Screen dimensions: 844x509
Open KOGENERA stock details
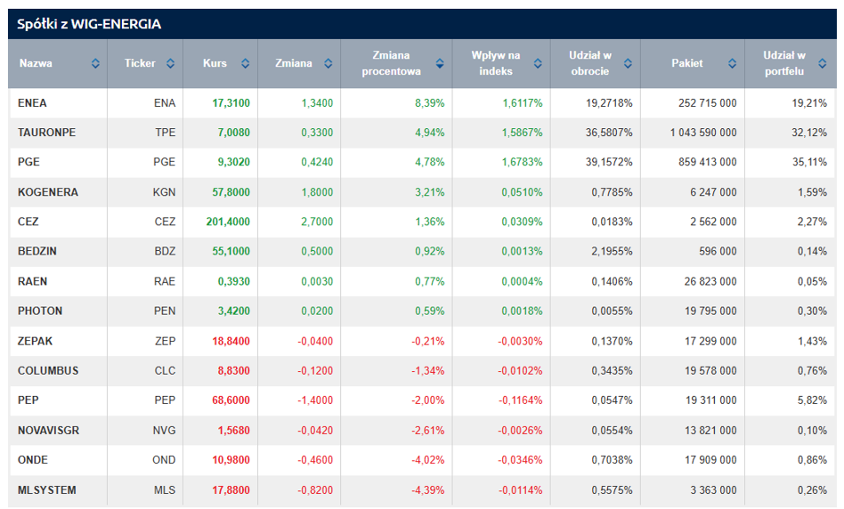48,192
